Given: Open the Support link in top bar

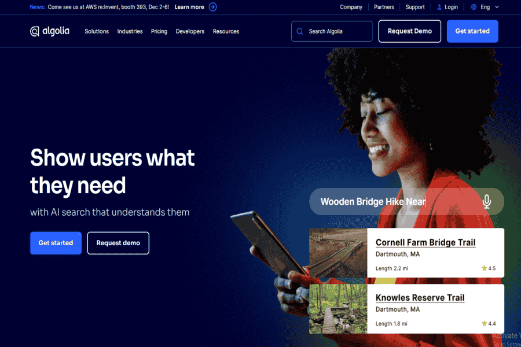Looking at the screenshot, I should coord(415,7).
